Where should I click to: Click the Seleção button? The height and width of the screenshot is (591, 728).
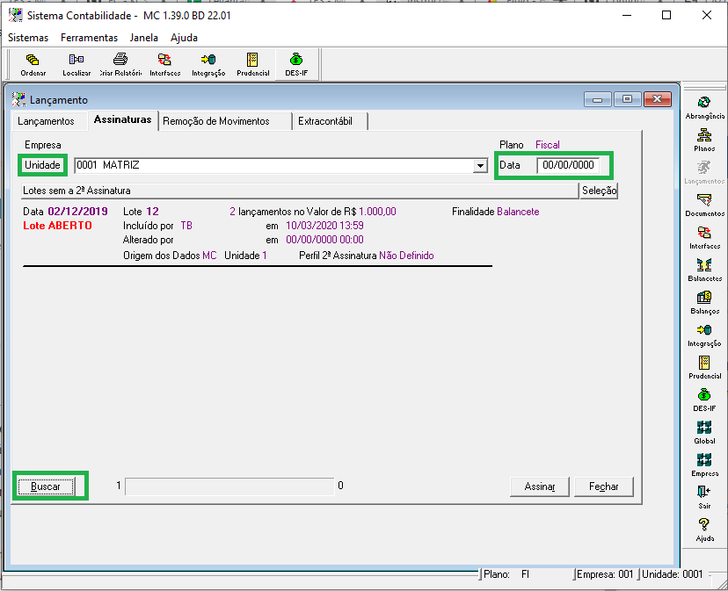click(599, 191)
